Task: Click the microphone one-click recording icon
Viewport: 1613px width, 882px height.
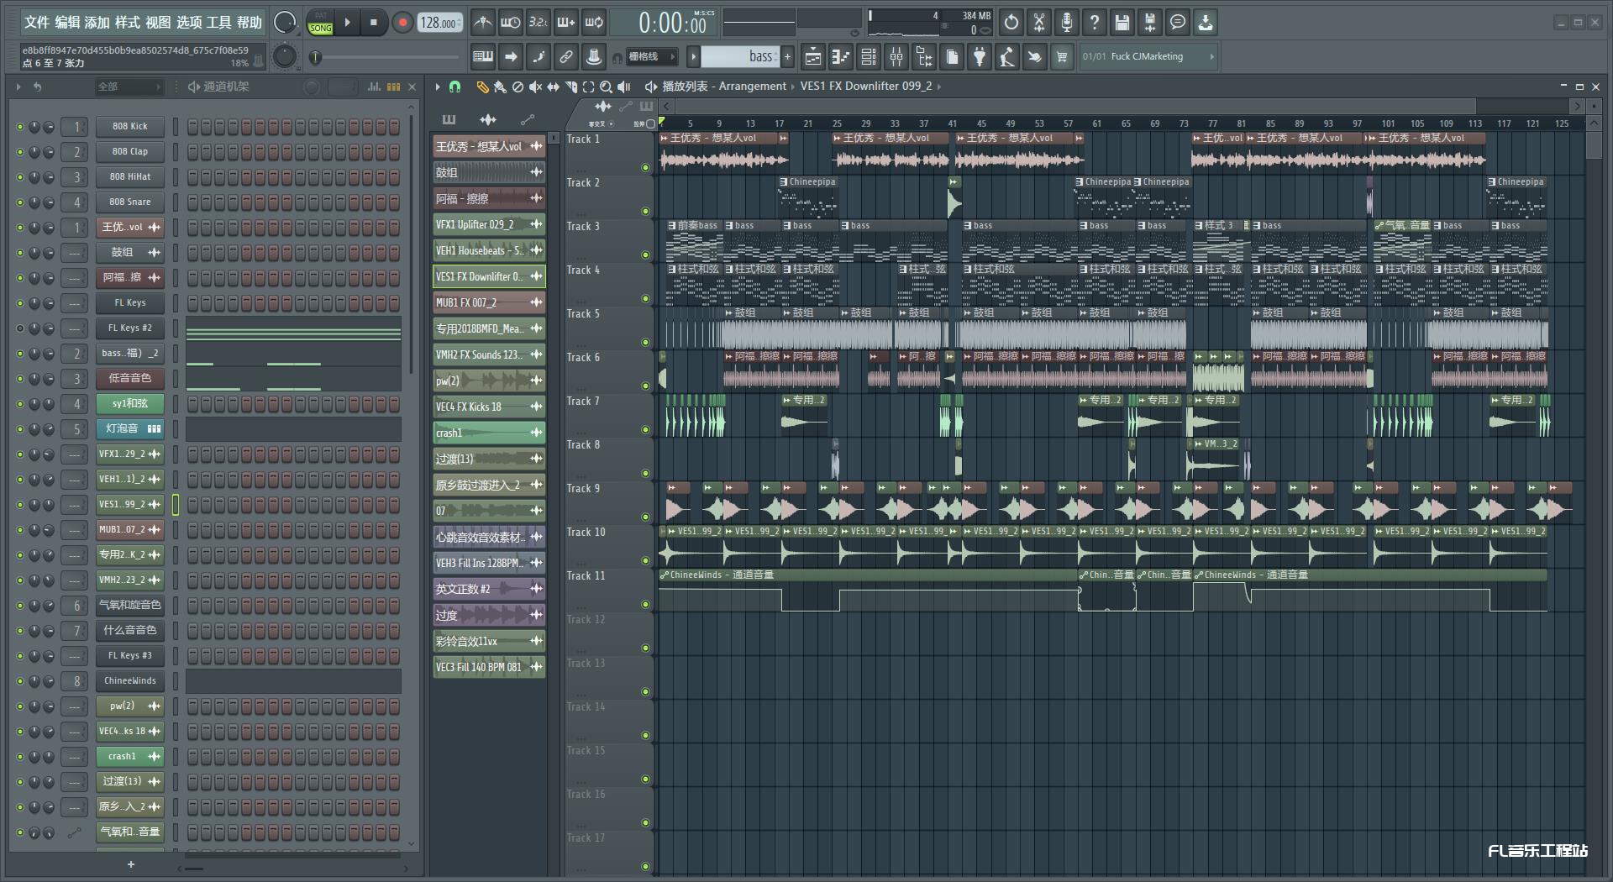Action: pyautogui.click(x=1067, y=23)
